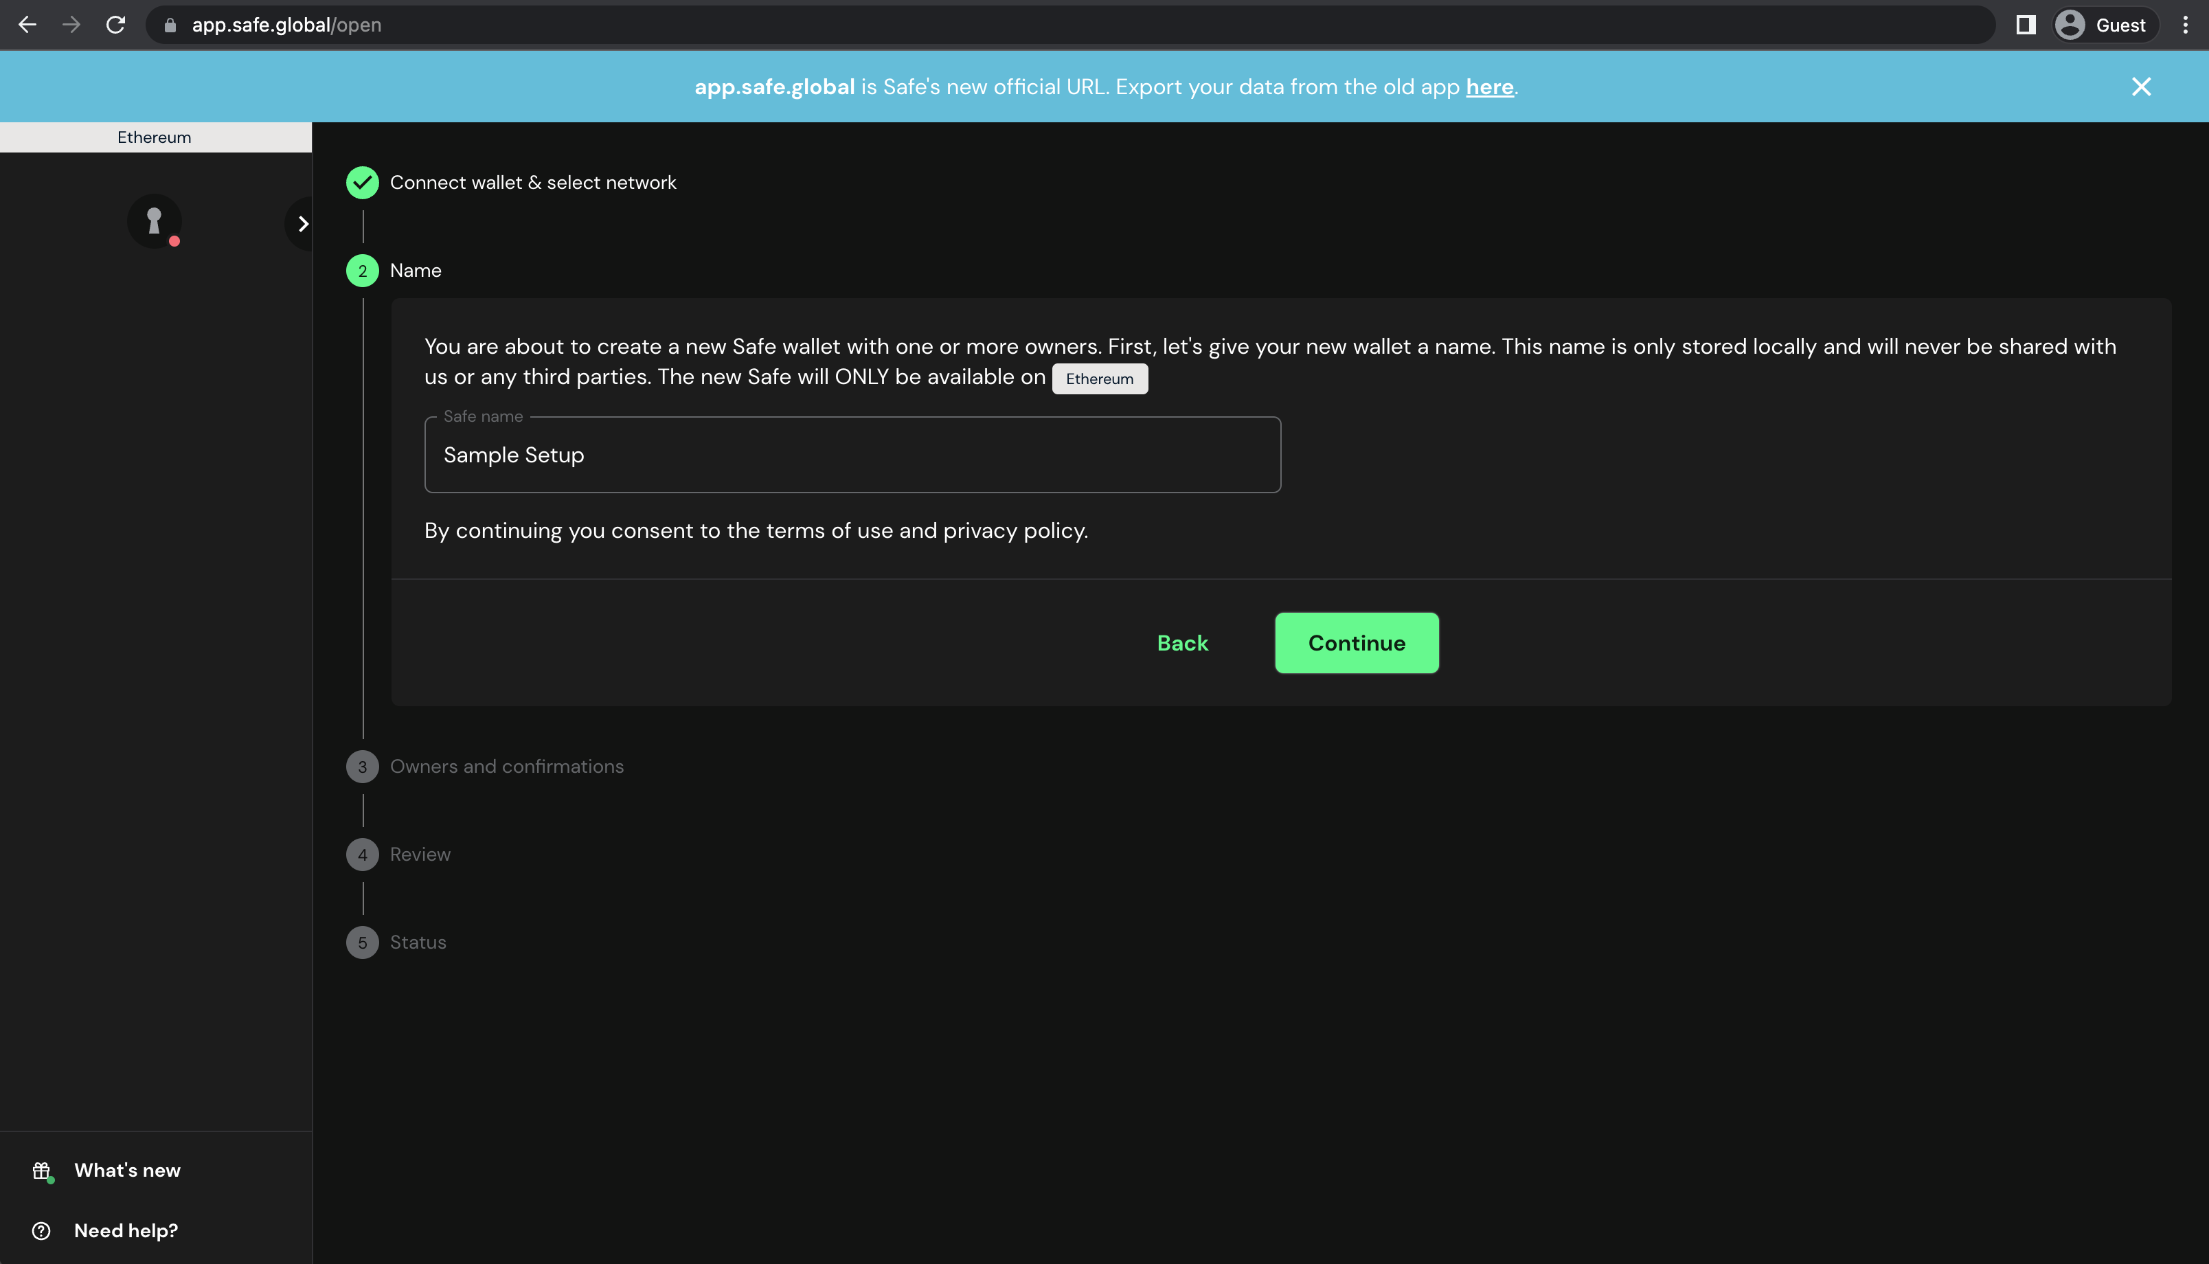Select the 'Review' step label

[420, 855]
